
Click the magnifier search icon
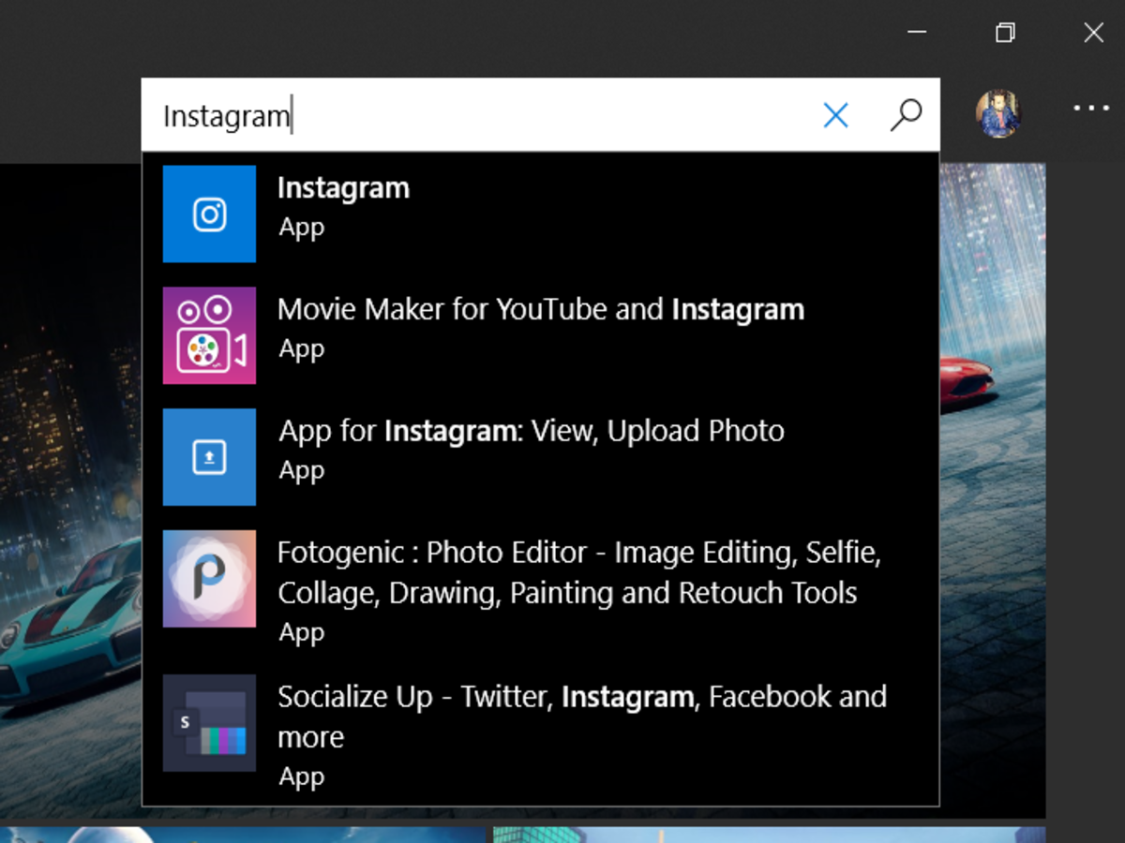[x=906, y=115]
